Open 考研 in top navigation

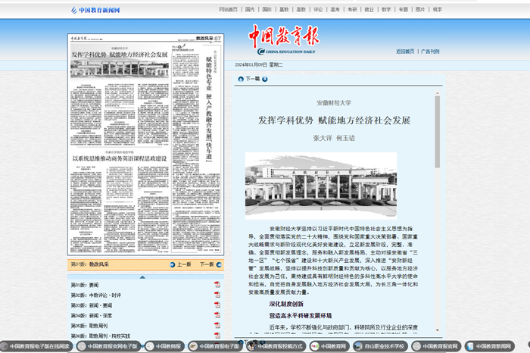pyautogui.click(x=352, y=9)
